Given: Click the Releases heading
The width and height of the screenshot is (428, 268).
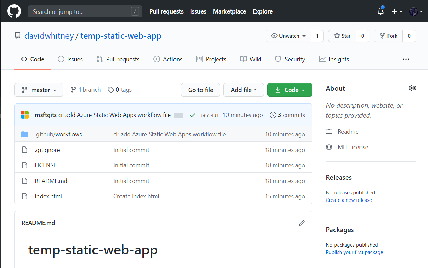Looking at the screenshot, I should [x=339, y=177].
